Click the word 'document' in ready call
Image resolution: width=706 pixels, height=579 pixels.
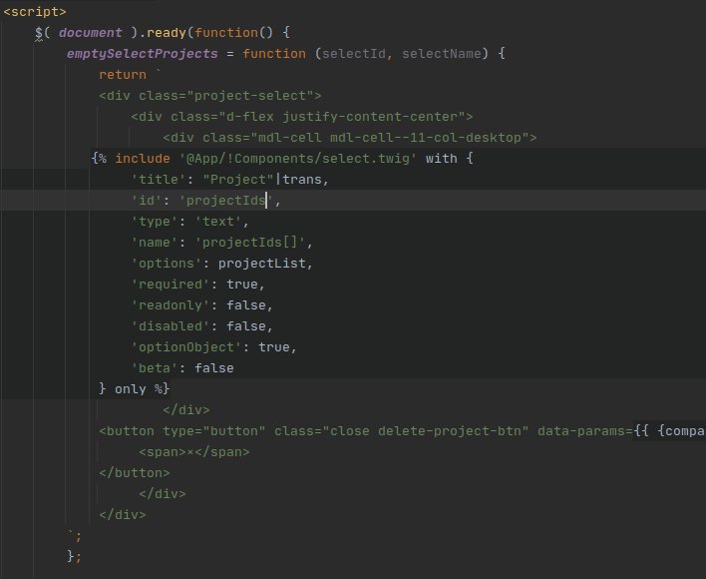tap(90, 32)
